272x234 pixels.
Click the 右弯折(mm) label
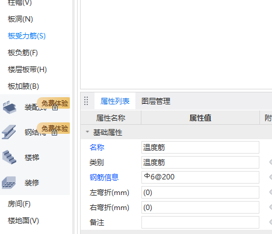pyautogui.click(x=110, y=208)
